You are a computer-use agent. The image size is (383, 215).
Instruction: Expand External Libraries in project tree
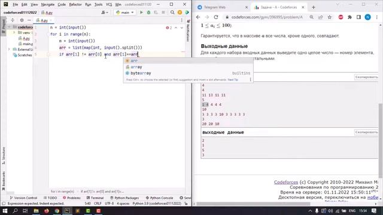click(x=9, y=49)
